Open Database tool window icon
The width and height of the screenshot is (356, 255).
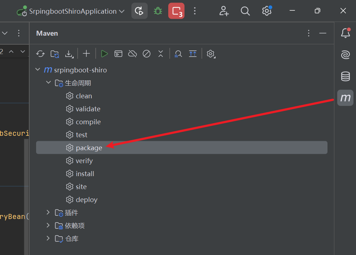tap(345, 76)
